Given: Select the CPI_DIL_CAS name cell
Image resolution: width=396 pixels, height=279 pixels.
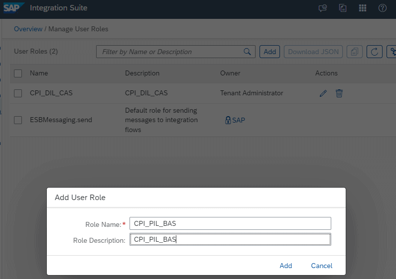Looking at the screenshot, I should [x=51, y=93].
